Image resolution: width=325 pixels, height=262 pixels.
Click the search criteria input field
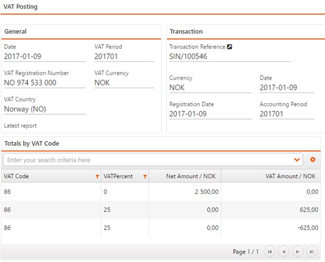click(145, 160)
